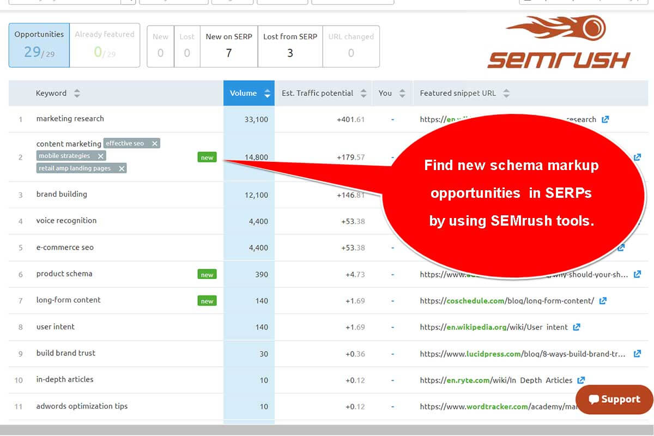This screenshot has height=436, width=654.
Task: Switch to the Opportunities tab
Action: coord(39,45)
